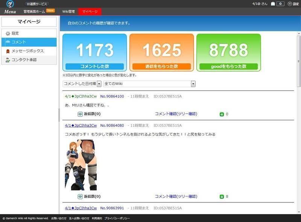Click the 4/1@ さん username in the top bar
The image size is (301, 222).
pyautogui.click(x=260, y=4)
